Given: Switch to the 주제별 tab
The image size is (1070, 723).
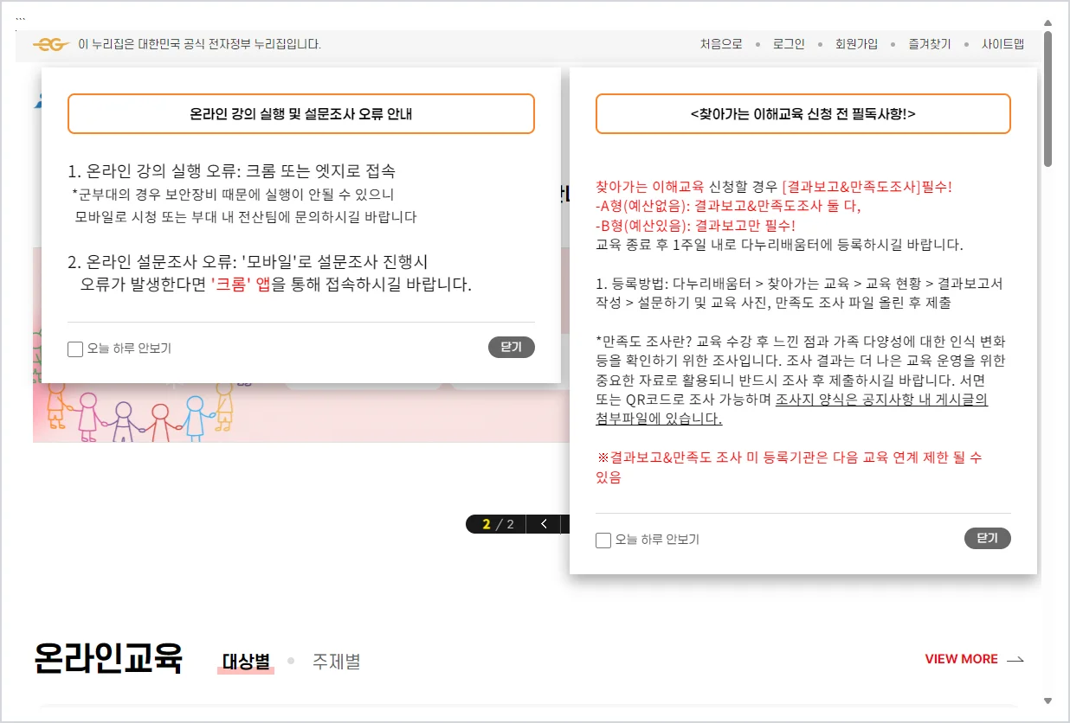Looking at the screenshot, I should (336, 662).
